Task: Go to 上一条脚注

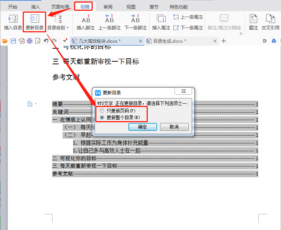Action: coord(109,22)
